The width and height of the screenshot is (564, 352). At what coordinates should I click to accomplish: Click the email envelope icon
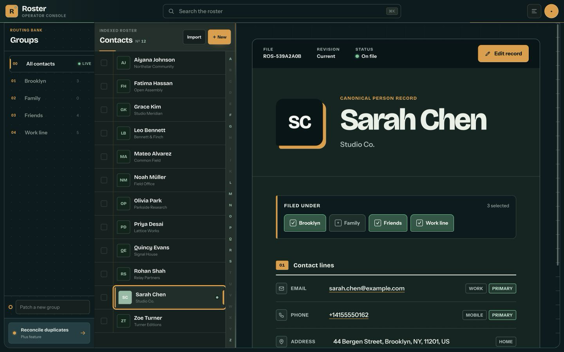281,289
